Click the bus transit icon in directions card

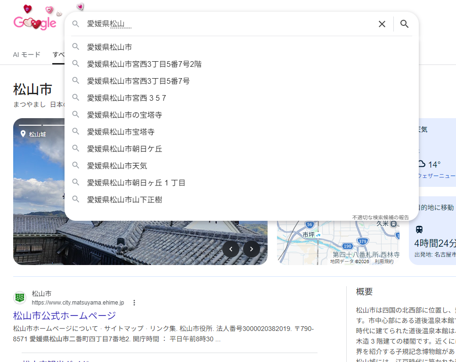419,230
